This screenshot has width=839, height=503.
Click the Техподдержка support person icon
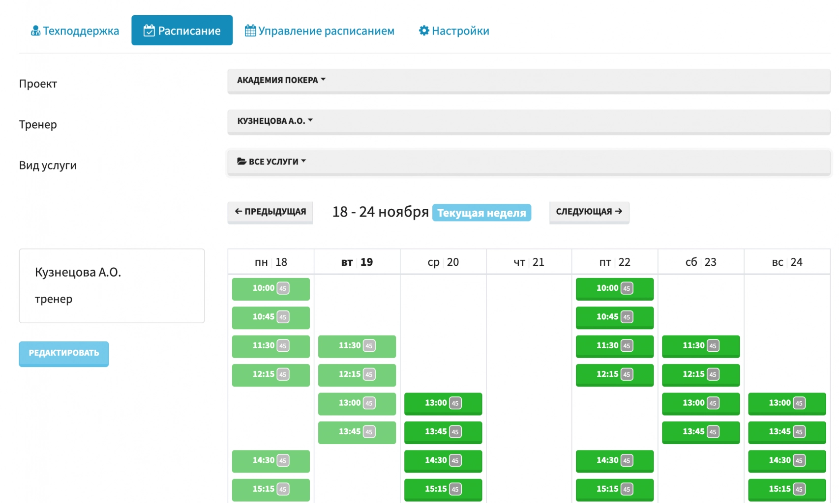(35, 31)
